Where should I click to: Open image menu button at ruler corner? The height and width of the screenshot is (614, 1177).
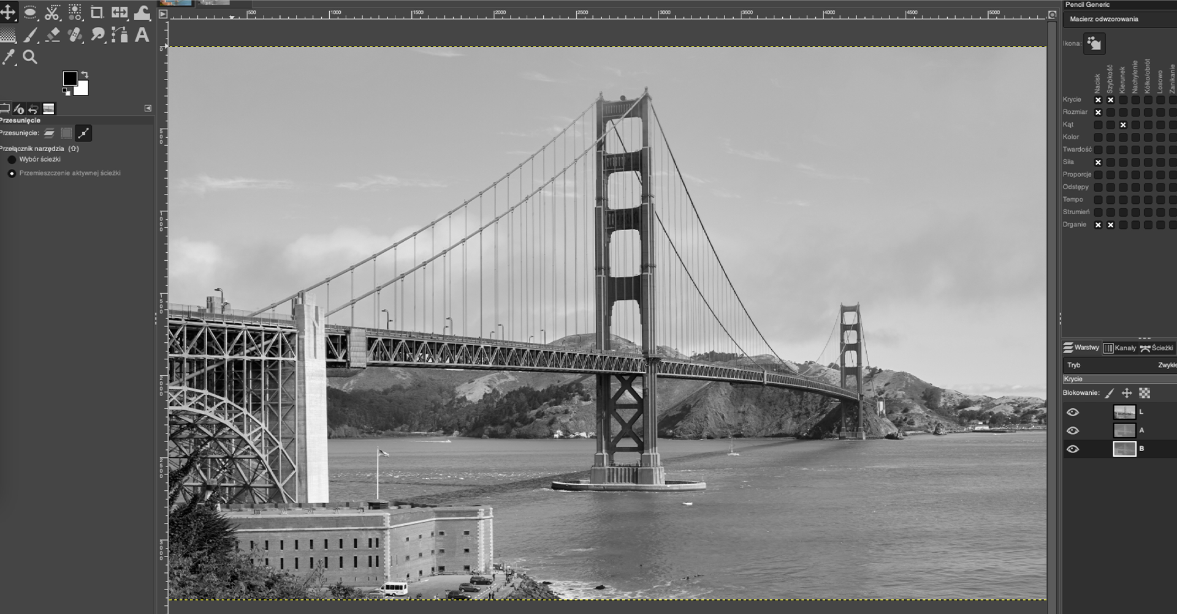tap(163, 14)
